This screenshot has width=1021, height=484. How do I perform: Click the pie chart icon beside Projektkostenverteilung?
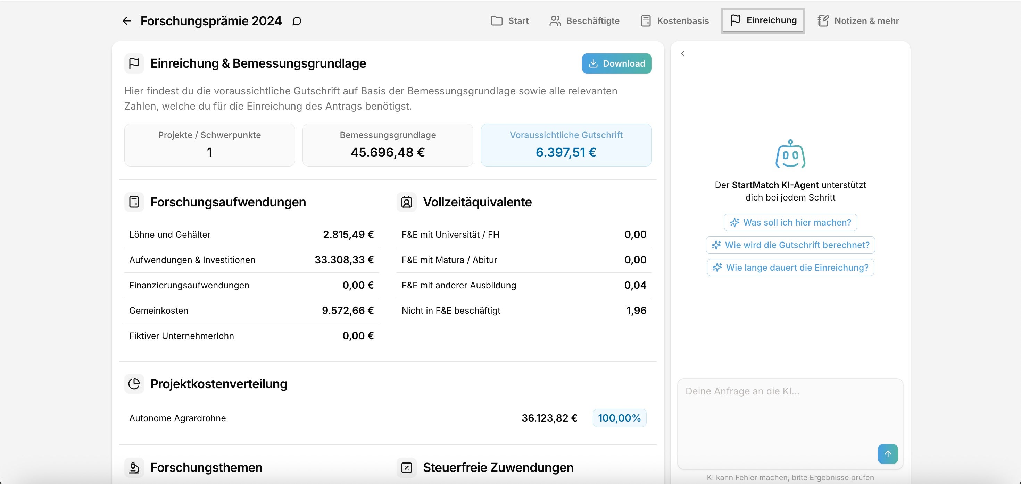[134, 384]
